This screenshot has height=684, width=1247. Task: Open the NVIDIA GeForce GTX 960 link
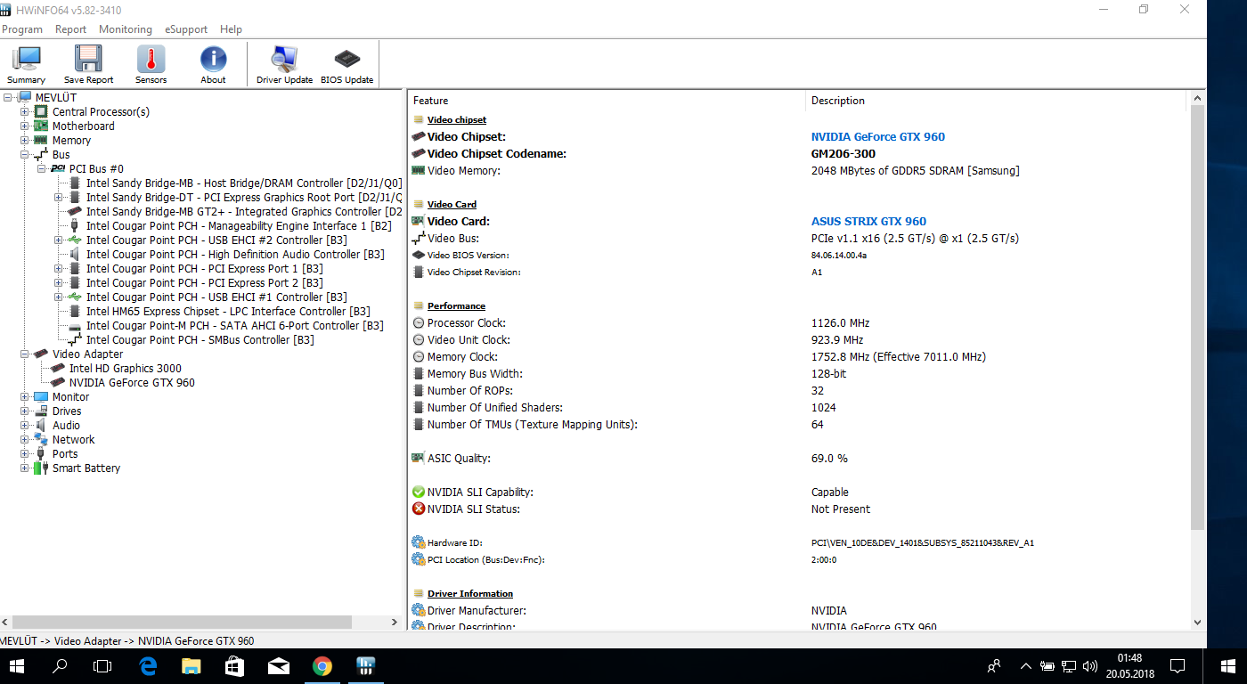pos(878,136)
